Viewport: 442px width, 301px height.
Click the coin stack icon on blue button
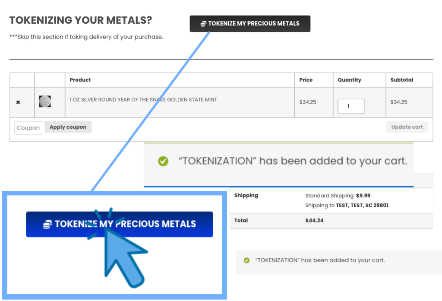[47, 224]
